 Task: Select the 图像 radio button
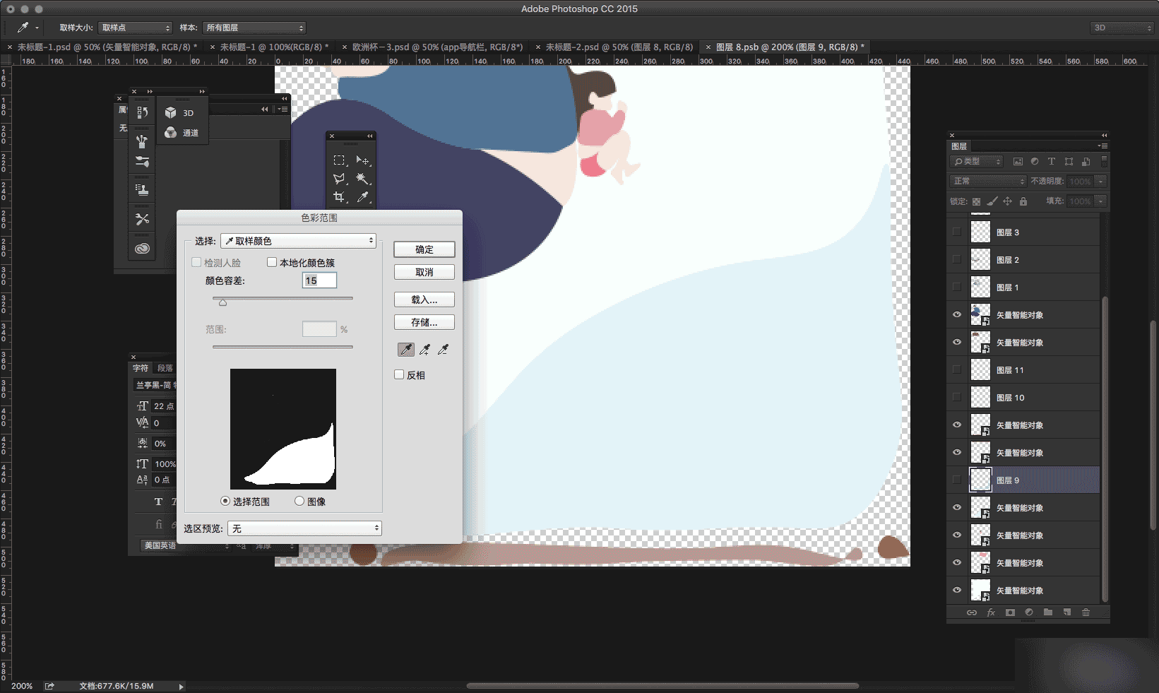click(x=299, y=501)
